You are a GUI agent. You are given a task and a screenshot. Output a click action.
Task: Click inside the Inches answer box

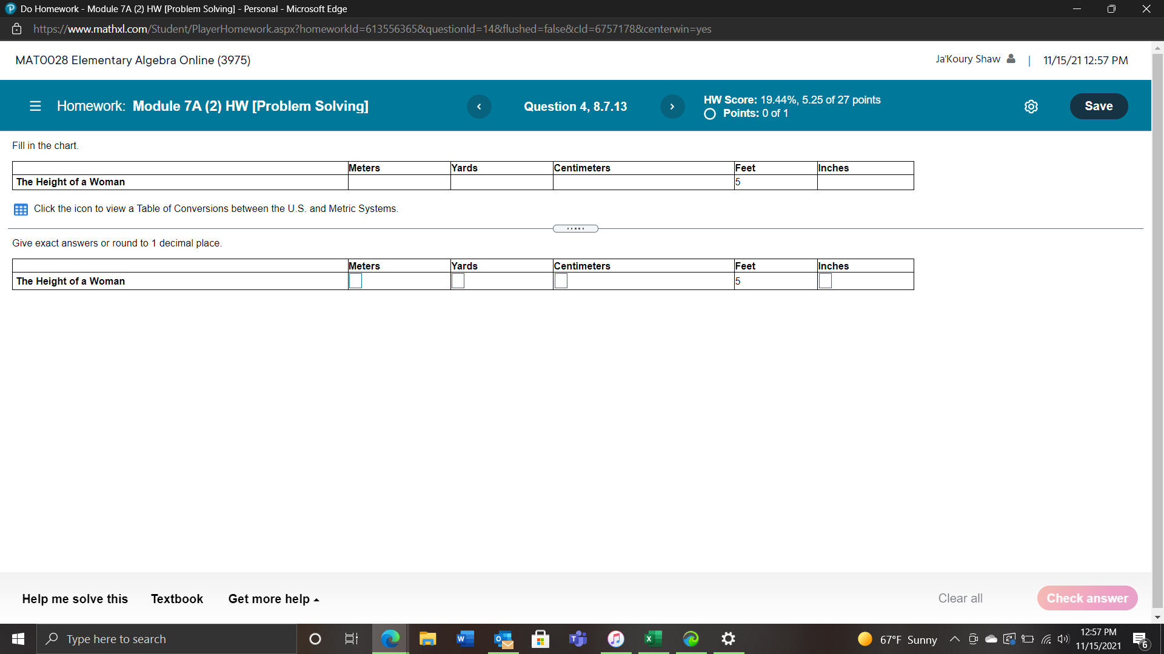(825, 280)
